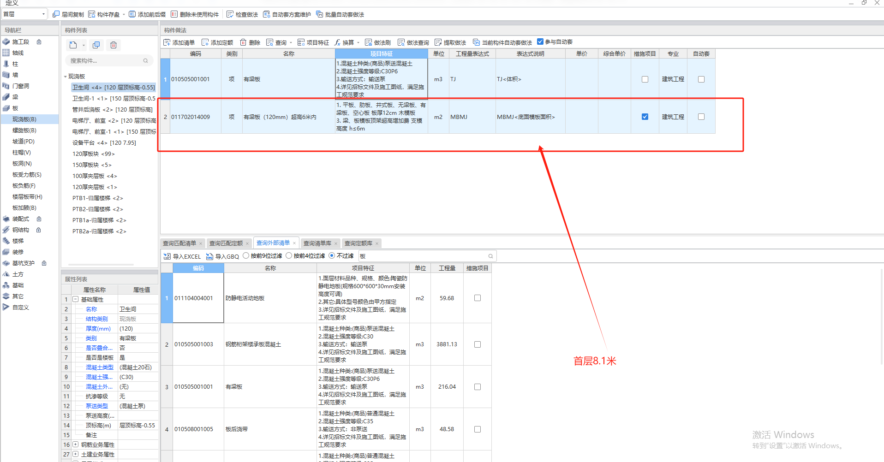Open 做法查询
The image size is (884, 462).
click(x=413, y=42)
